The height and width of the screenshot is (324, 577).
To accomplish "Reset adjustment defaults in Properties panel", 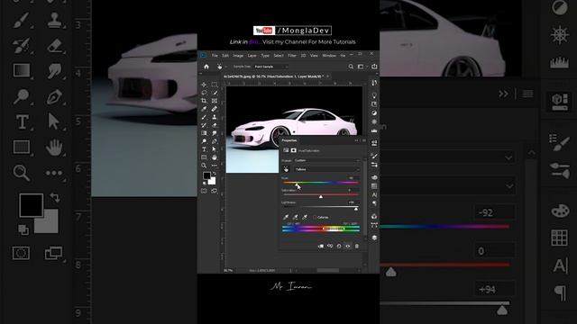I will point(339,246).
